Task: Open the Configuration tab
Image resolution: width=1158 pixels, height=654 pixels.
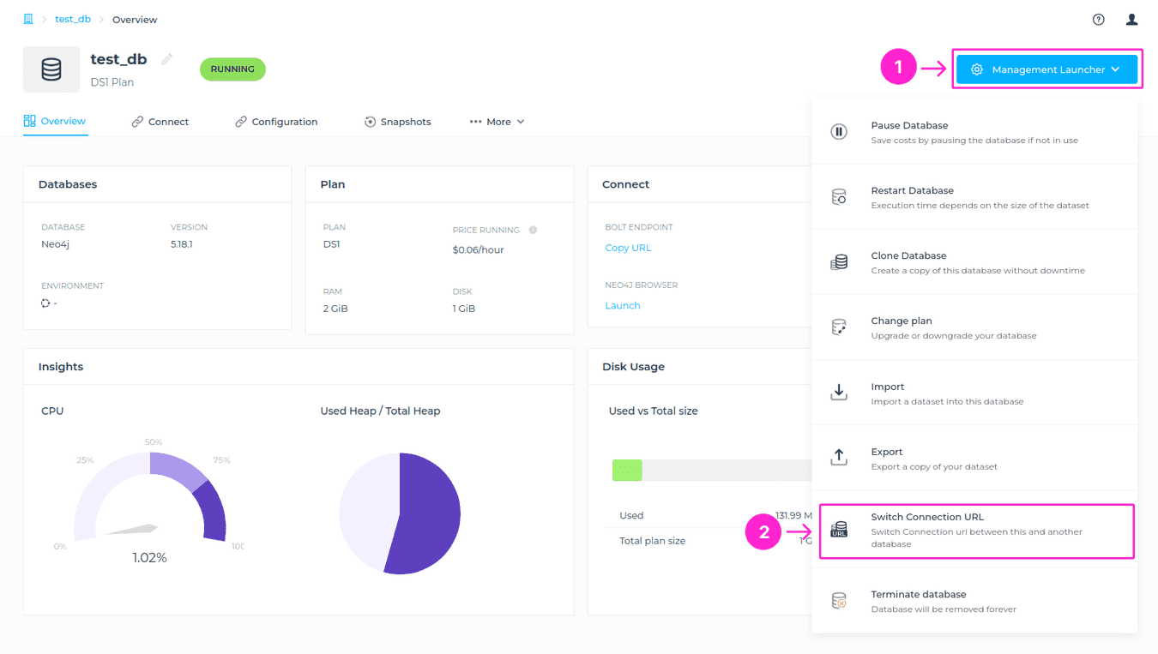Action: tap(275, 121)
